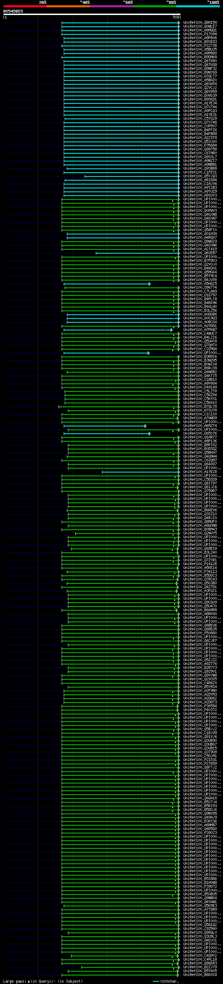This screenshot has width=223, height=984.
Task: Select the hit UniRef100_B9NF32
Action: 200,69
